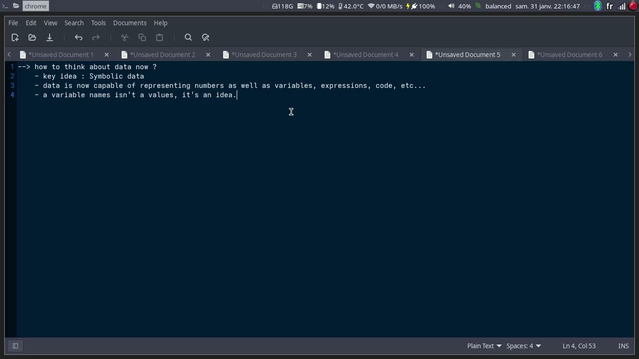This screenshot has width=639, height=359.
Task: Open the View menu
Action: (x=50, y=23)
